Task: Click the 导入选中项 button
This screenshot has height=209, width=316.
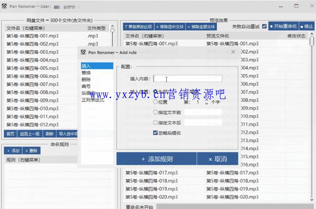Action: pyautogui.click(x=68, y=134)
